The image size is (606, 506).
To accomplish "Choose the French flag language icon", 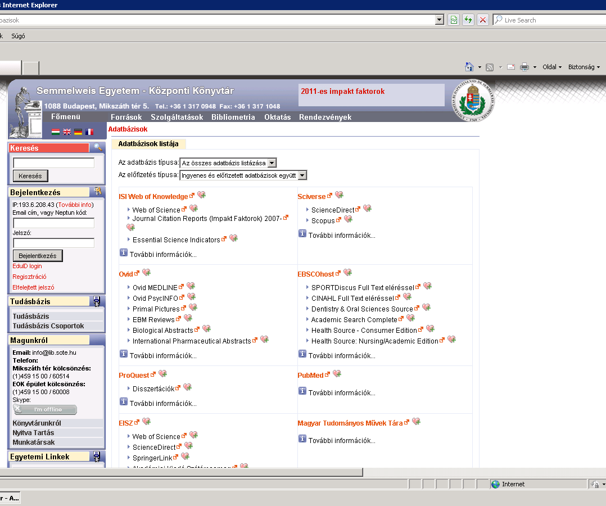I will tap(89, 132).
